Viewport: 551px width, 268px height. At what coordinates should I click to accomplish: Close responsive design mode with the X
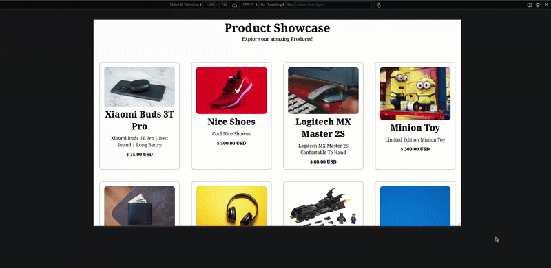pyautogui.click(x=546, y=5)
